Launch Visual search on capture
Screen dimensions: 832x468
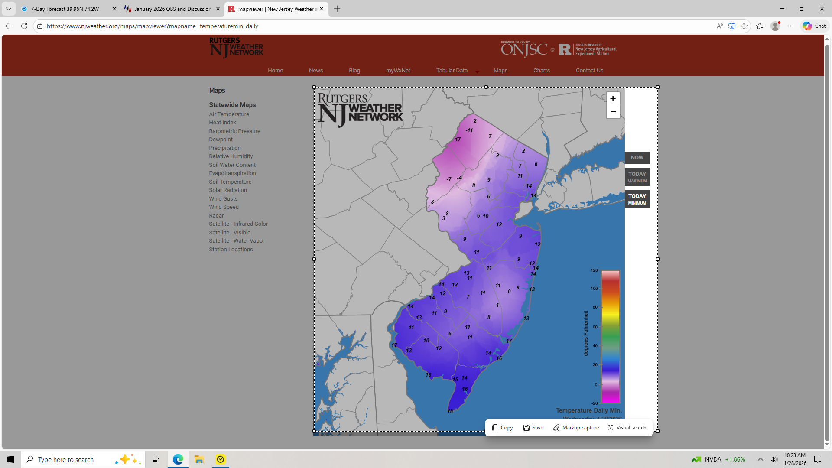pos(627,428)
